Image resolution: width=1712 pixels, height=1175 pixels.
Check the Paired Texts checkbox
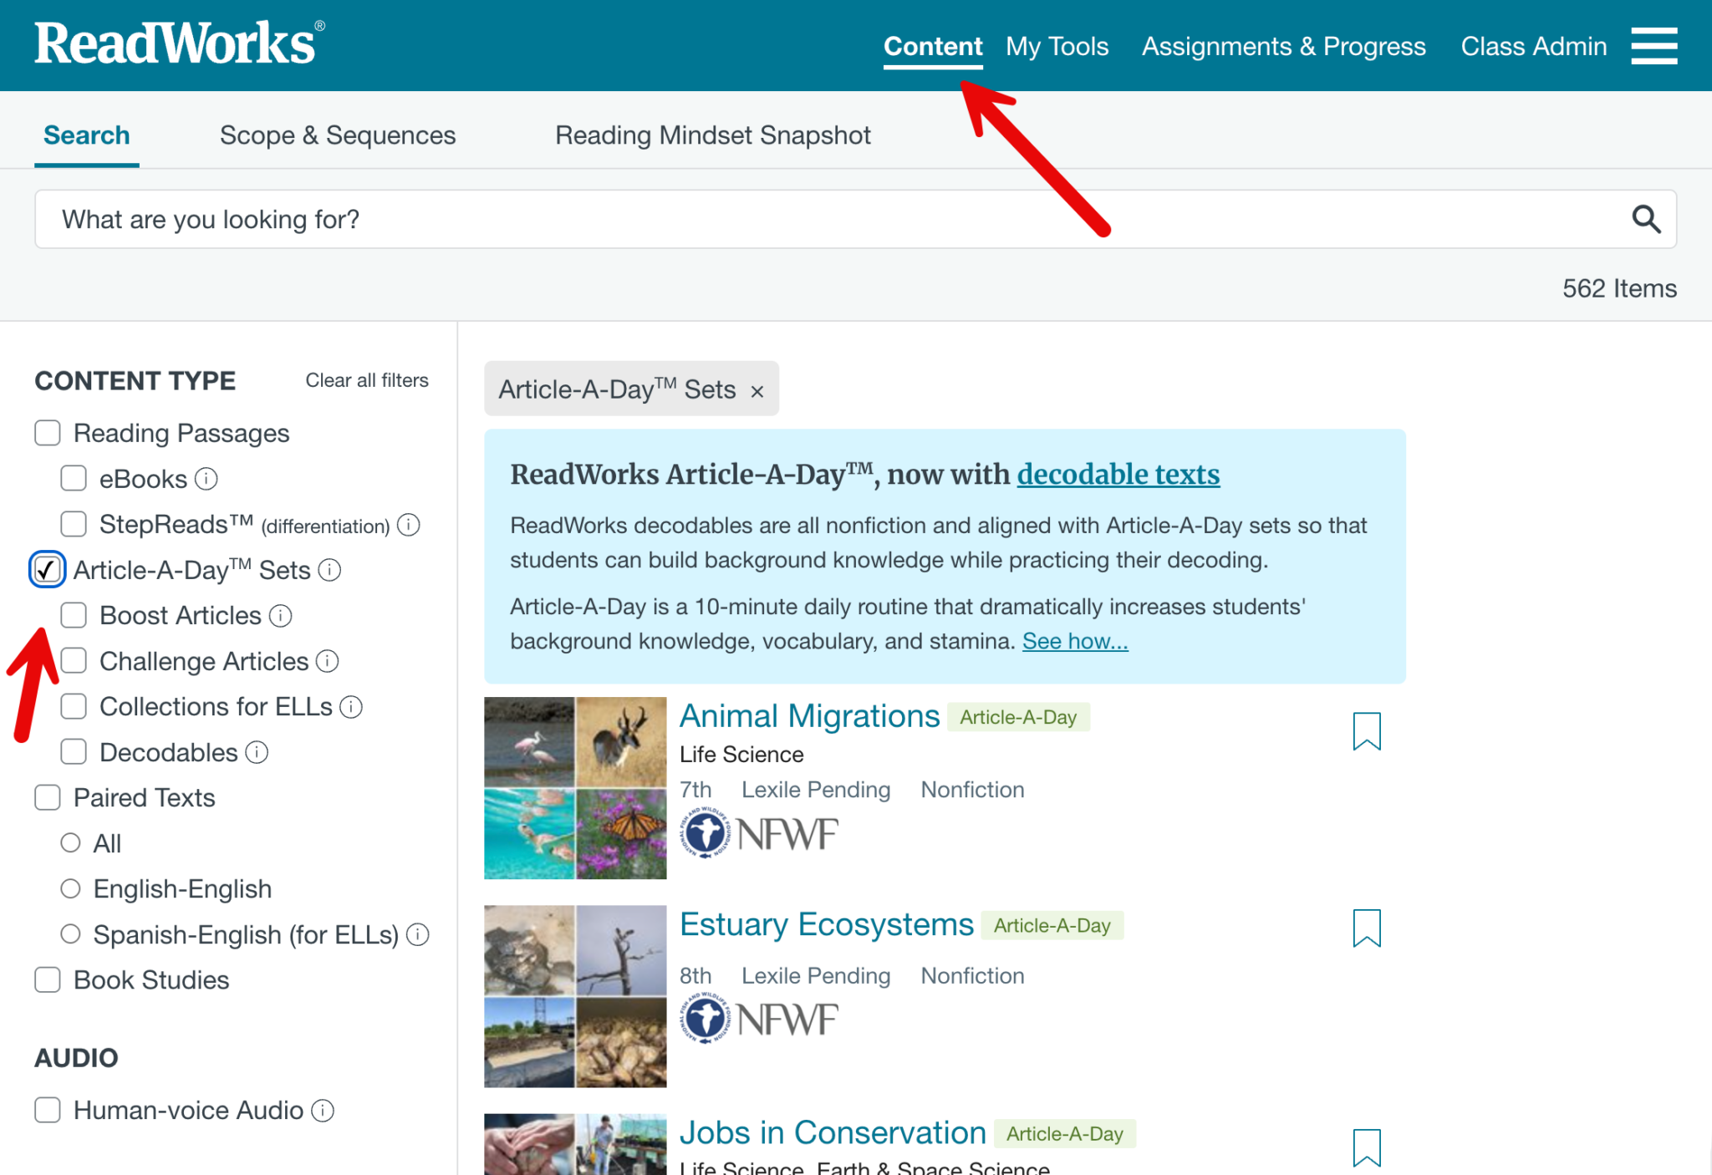coord(48,797)
